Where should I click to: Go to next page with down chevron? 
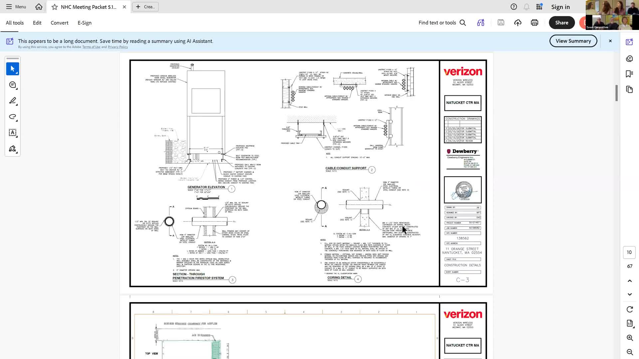pos(630,294)
